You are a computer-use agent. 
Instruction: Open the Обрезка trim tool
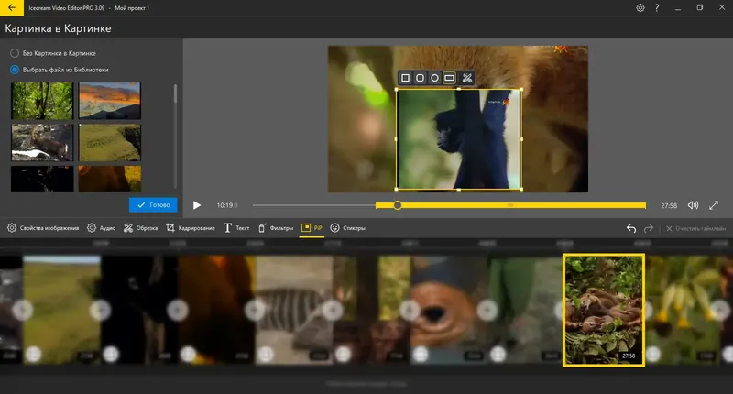[x=140, y=228]
